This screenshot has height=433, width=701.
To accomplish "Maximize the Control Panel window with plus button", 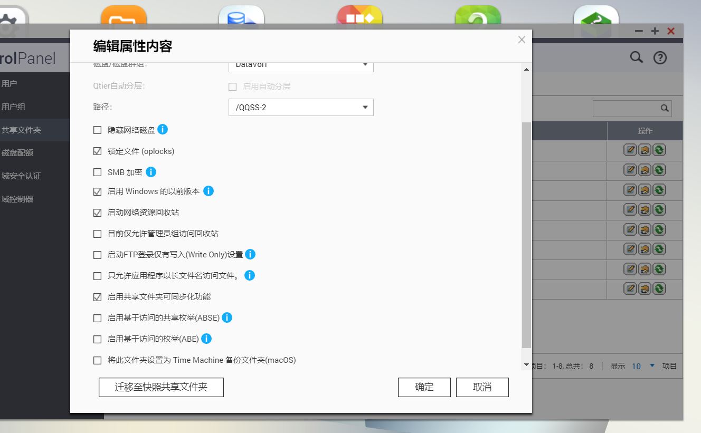I will coord(655,31).
